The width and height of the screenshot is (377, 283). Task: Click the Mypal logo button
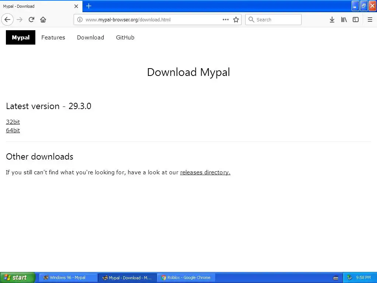tap(21, 37)
